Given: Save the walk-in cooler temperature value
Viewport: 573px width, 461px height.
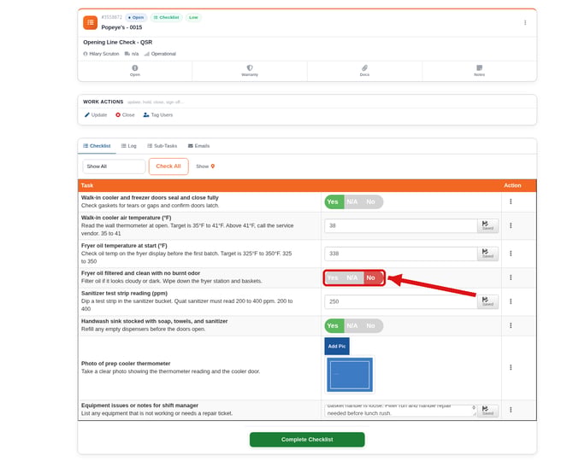Looking at the screenshot, I should coord(487,225).
